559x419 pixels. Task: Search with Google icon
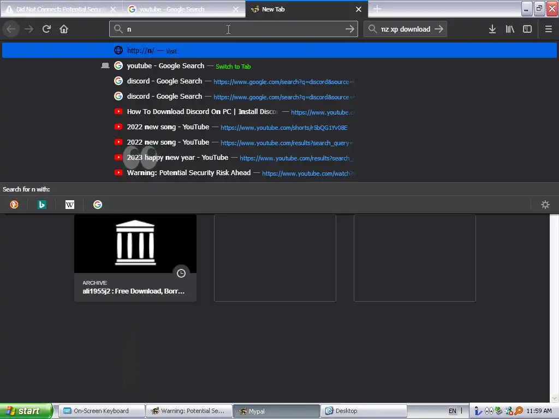98,205
